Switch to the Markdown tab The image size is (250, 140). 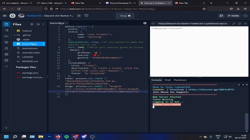[180, 80]
